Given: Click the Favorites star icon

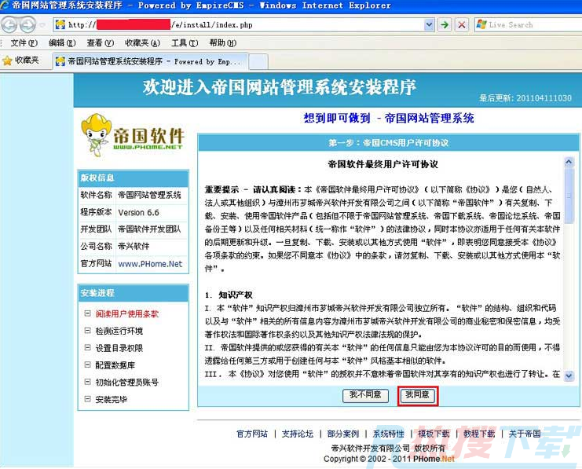Looking at the screenshot, I should (7, 60).
